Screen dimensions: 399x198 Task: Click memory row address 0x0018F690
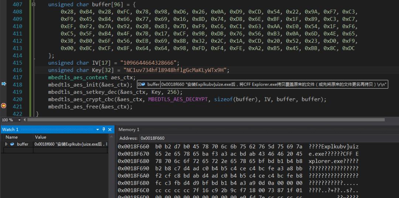pos(133,168)
